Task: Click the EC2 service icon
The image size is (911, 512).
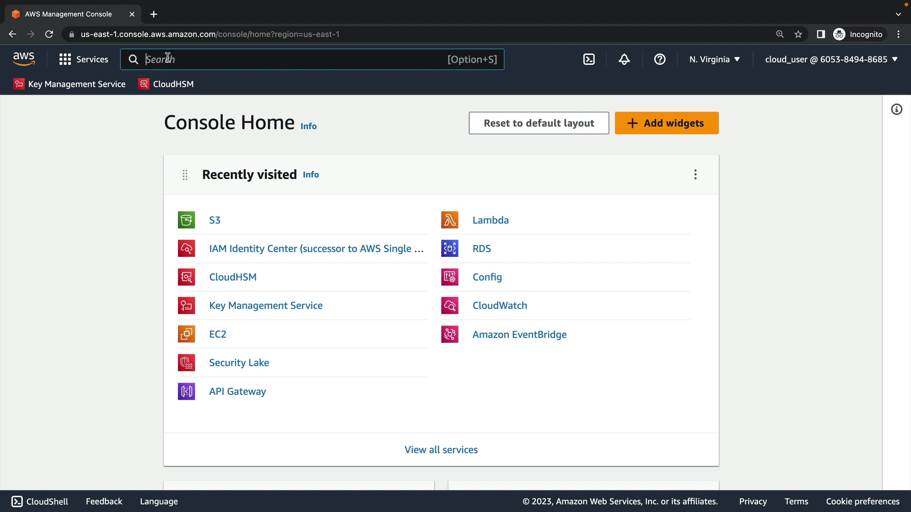Action: point(186,334)
